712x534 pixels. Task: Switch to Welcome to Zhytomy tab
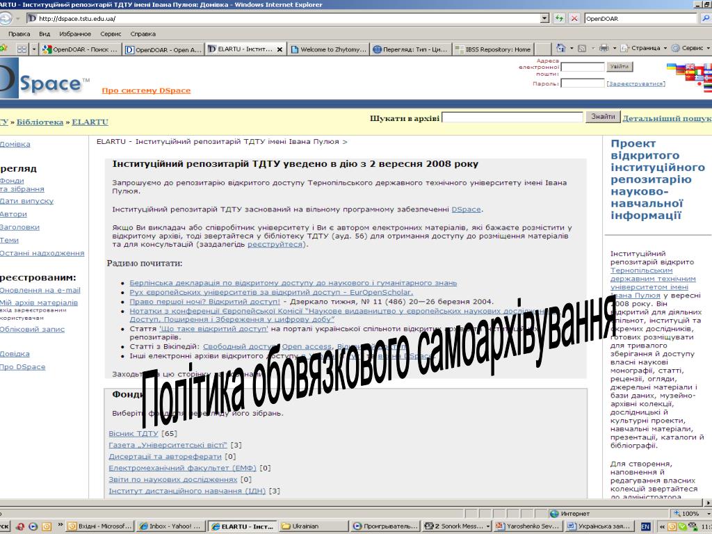[x=328, y=49]
